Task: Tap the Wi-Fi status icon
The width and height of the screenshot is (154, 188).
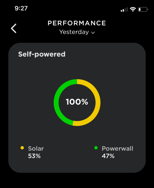Action: tap(133, 9)
